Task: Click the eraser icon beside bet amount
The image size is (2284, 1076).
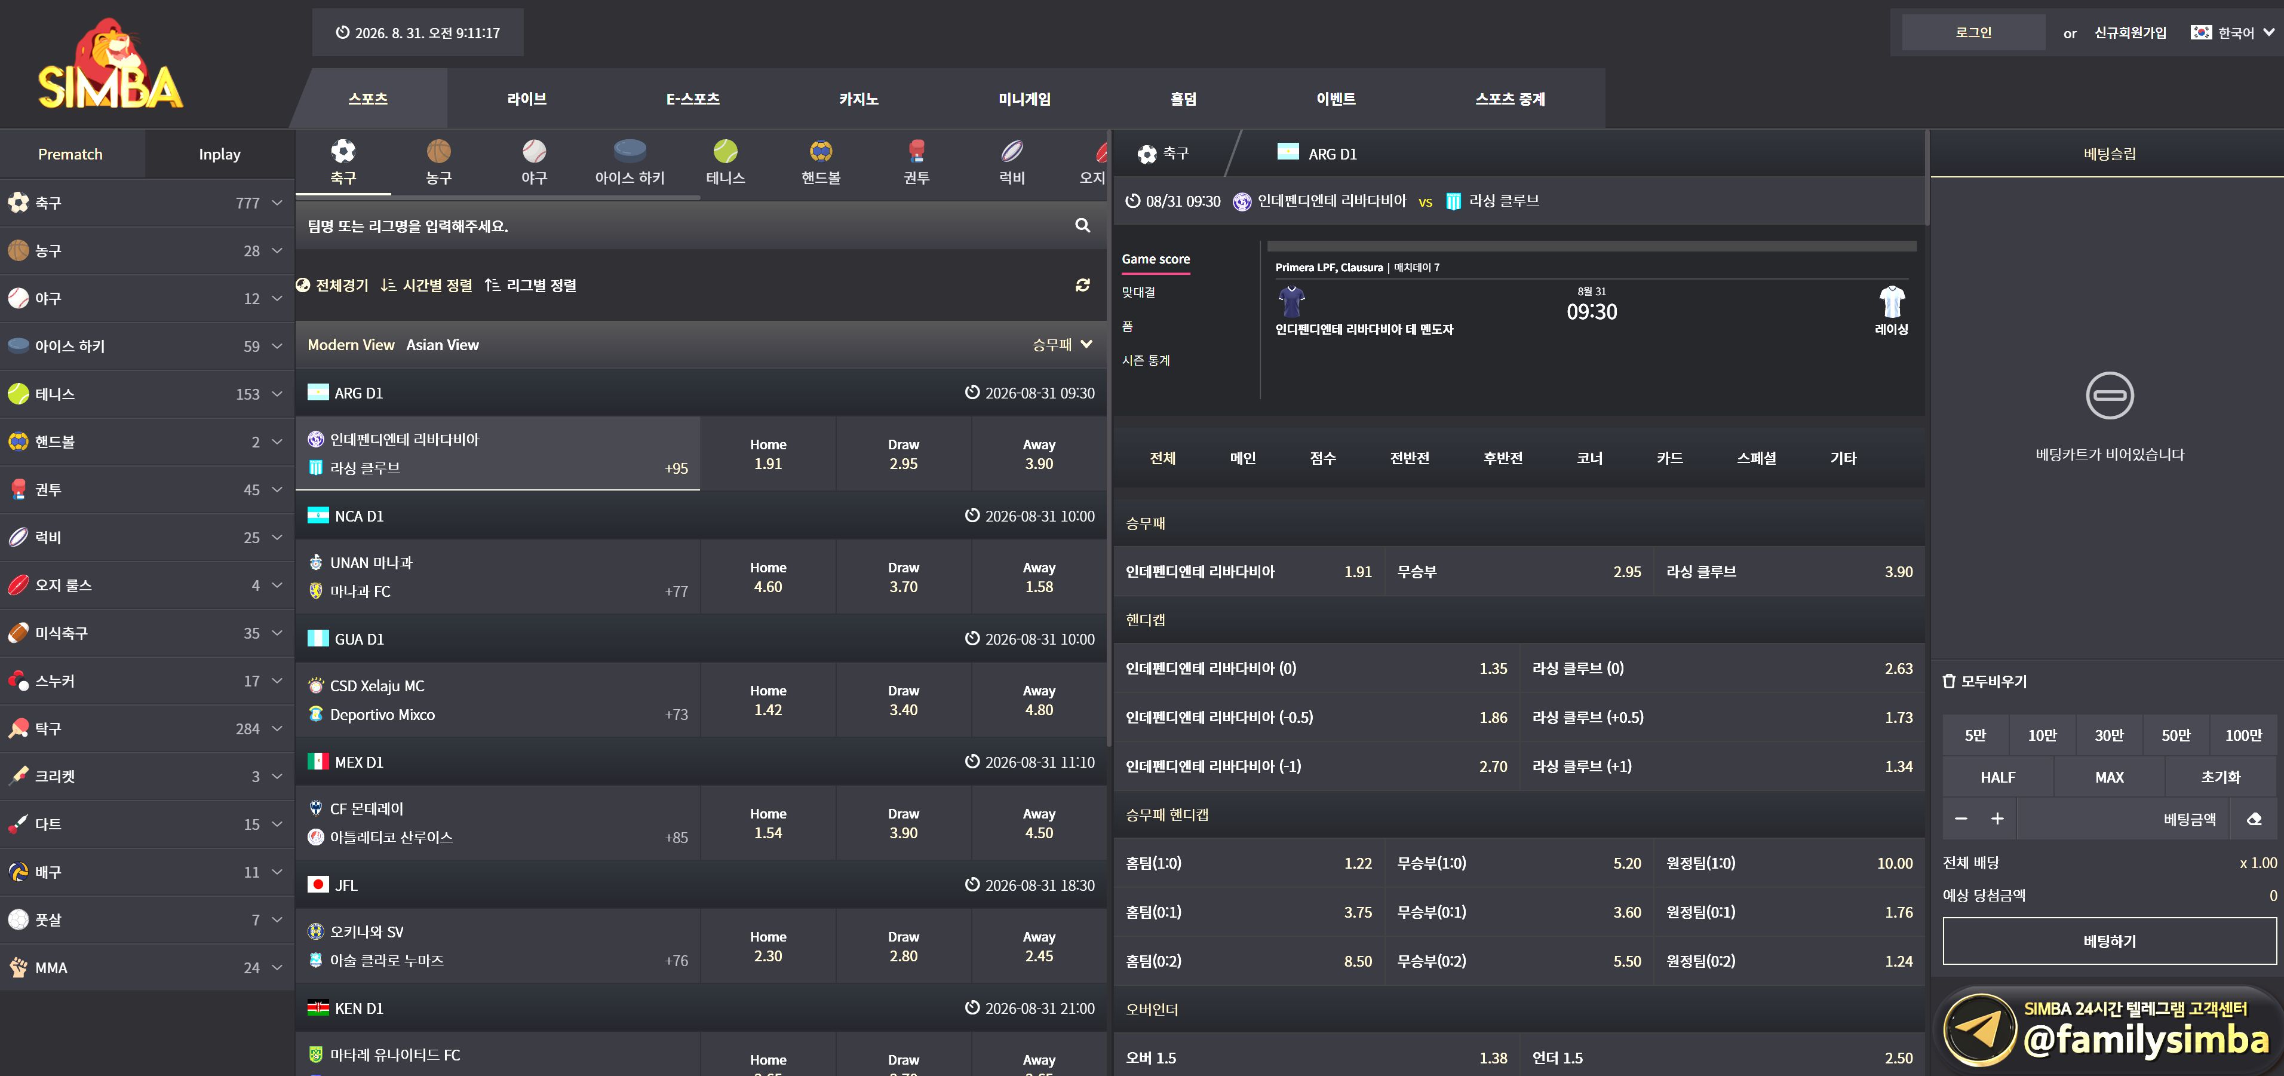Action: (x=2253, y=819)
